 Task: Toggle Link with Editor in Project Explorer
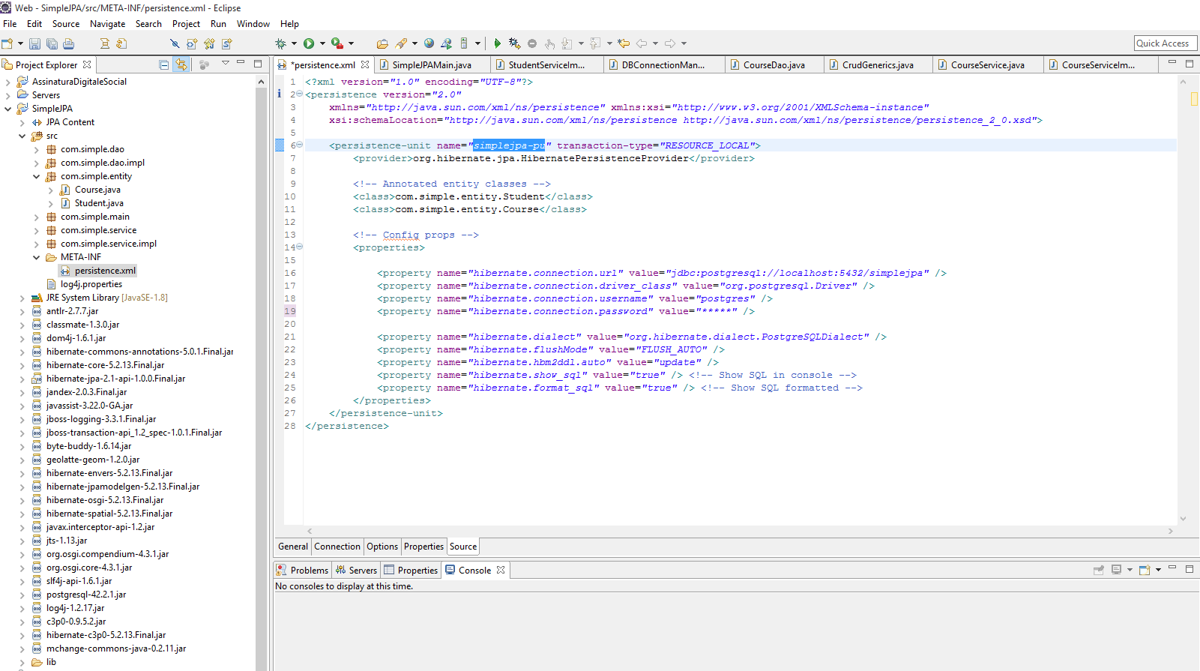pyautogui.click(x=181, y=65)
